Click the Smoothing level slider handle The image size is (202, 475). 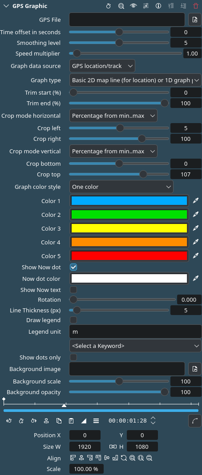[119, 43]
